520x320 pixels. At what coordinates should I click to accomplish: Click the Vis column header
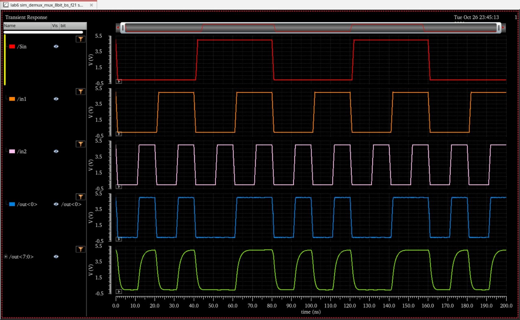(55, 26)
